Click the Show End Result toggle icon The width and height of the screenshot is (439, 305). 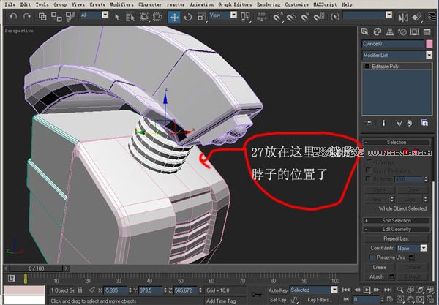click(x=384, y=123)
